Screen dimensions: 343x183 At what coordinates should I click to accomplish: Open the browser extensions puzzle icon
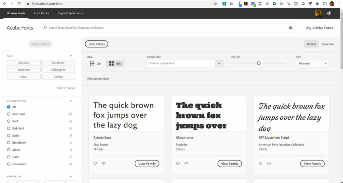(318, 4)
